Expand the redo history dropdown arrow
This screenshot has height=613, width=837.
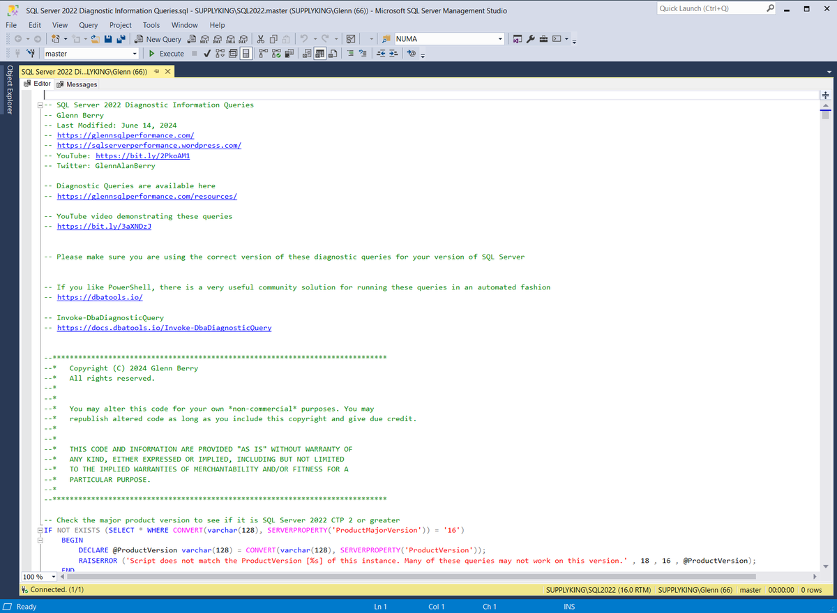click(x=336, y=39)
